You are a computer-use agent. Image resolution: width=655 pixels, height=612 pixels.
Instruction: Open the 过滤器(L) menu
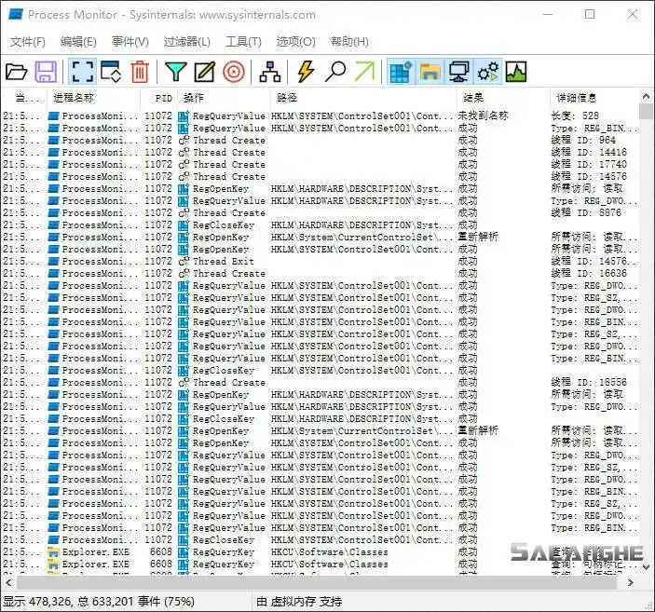pos(186,41)
